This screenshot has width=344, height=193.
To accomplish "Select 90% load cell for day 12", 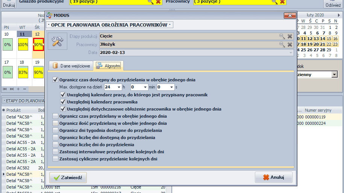I will pyautogui.click(x=38, y=45).
